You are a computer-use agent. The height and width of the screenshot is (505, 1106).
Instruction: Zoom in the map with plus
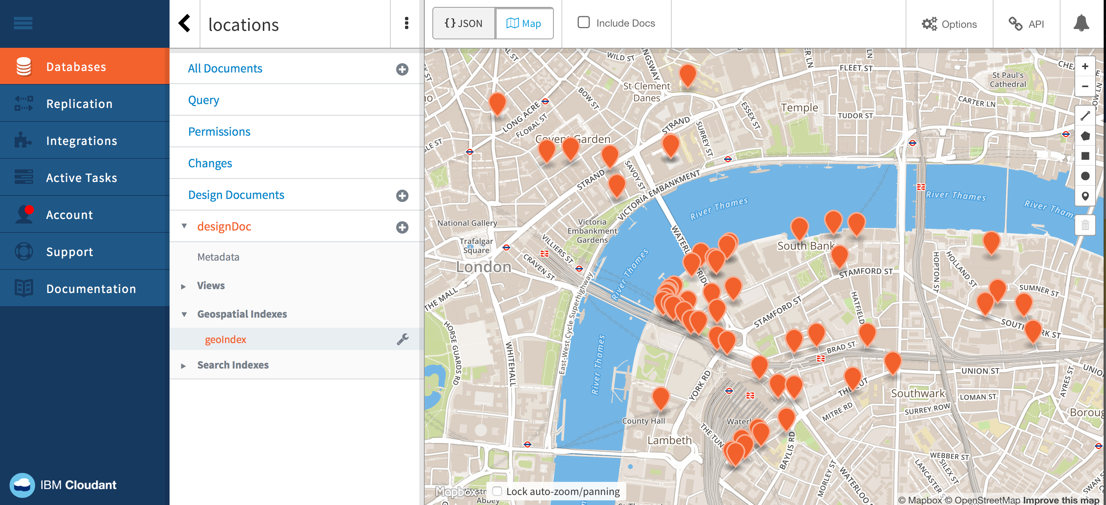coord(1084,67)
